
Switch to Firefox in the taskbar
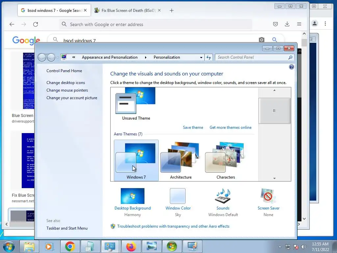coord(131,246)
